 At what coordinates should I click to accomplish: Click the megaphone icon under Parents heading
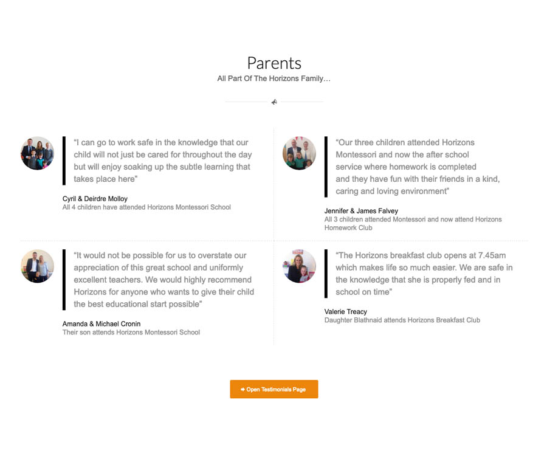[274, 102]
